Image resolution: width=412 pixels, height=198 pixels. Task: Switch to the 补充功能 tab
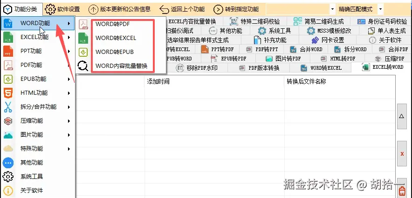click(270, 40)
